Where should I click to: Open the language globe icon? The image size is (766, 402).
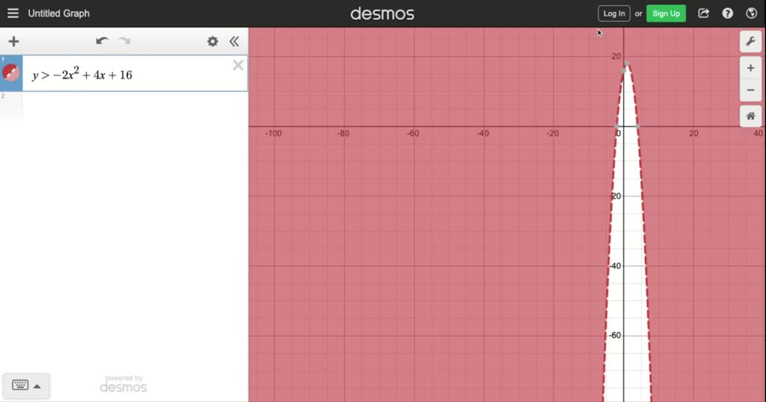point(752,13)
